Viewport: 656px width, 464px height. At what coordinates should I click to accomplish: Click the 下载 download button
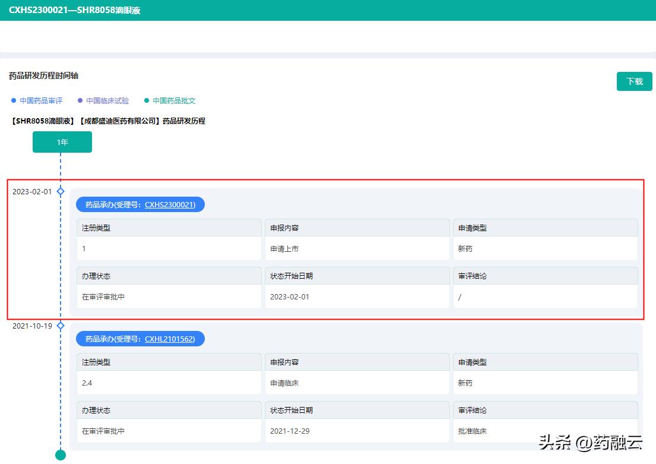(x=634, y=81)
